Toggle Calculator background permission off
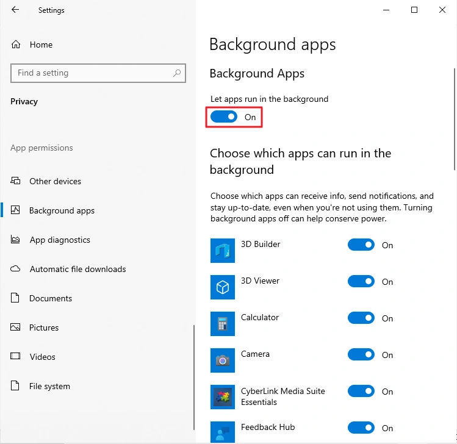The image size is (457, 444). point(361,318)
